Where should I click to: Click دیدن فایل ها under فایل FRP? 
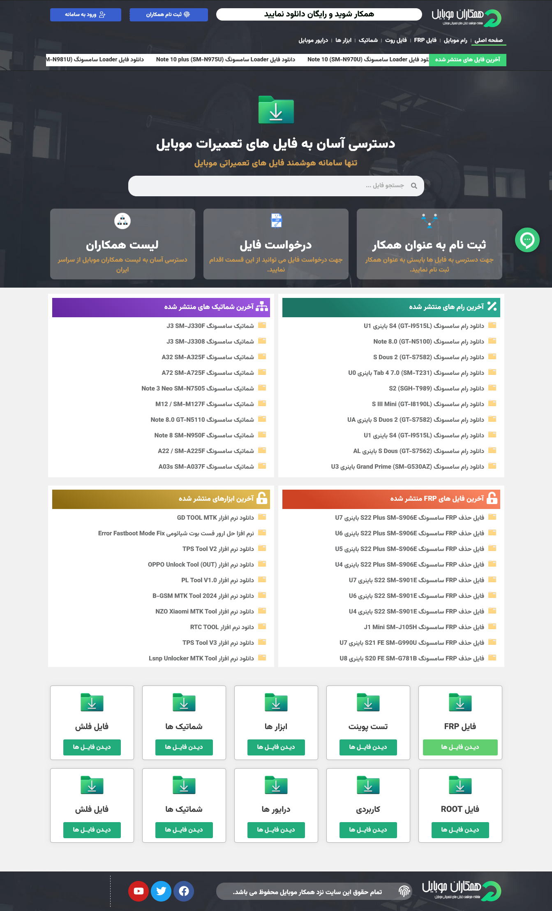coord(460,747)
